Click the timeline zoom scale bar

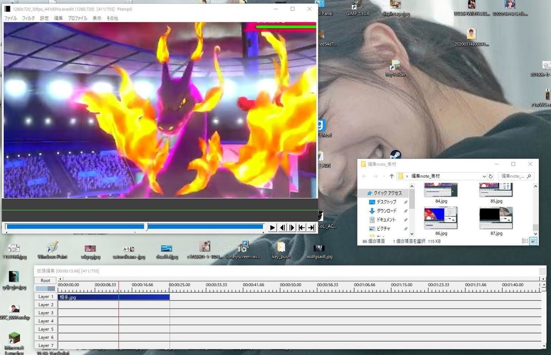click(45, 288)
